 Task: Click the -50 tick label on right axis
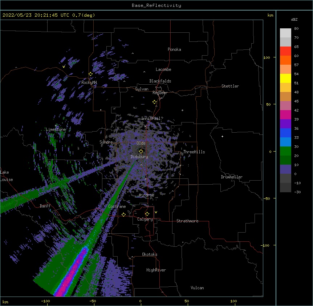pyautogui.click(x=267, y=198)
